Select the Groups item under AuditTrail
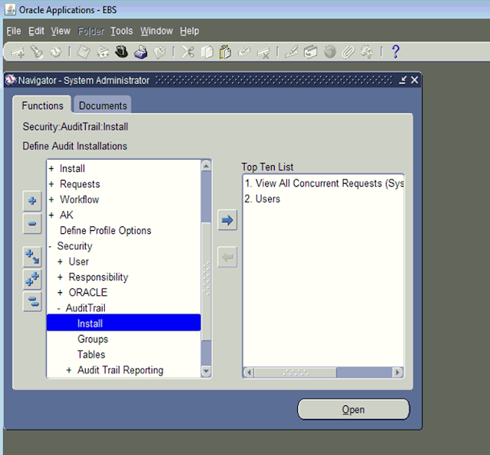This screenshot has height=455, width=490. pos(93,339)
